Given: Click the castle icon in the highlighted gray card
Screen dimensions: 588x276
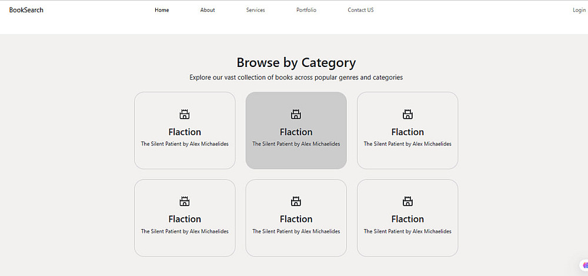Looking at the screenshot, I should (x=296, y=114).
